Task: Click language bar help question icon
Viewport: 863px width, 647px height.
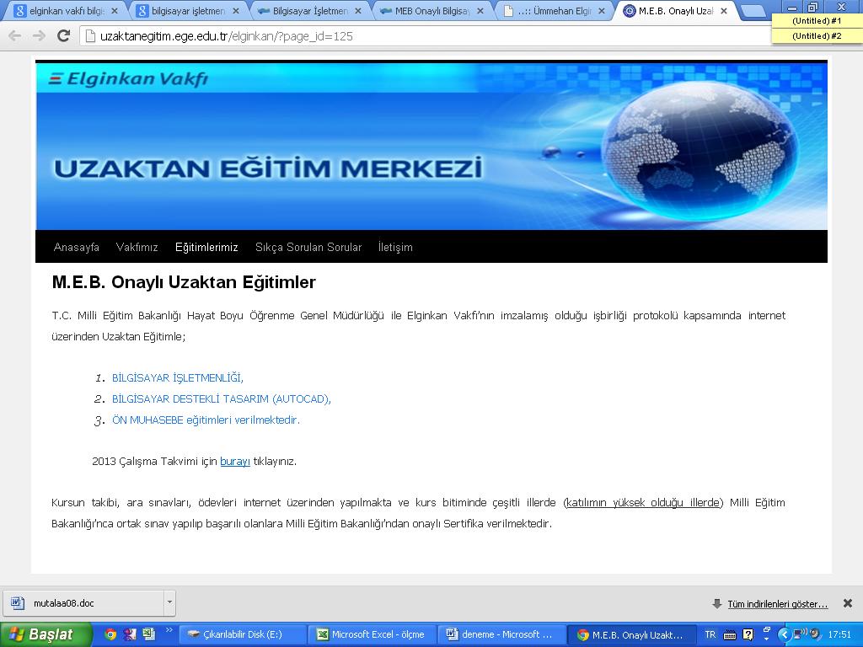Action: pos(748,634)
